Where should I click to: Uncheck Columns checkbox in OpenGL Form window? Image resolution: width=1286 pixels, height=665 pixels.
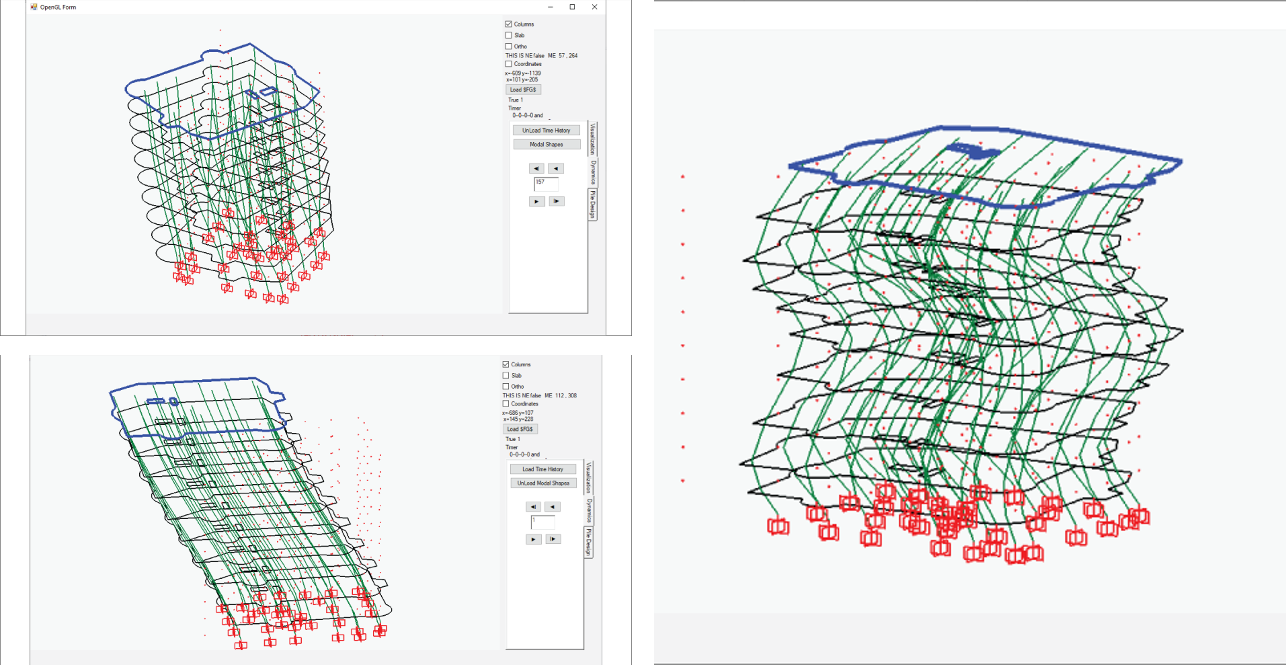pyautogui.click(x=509, y=24)
